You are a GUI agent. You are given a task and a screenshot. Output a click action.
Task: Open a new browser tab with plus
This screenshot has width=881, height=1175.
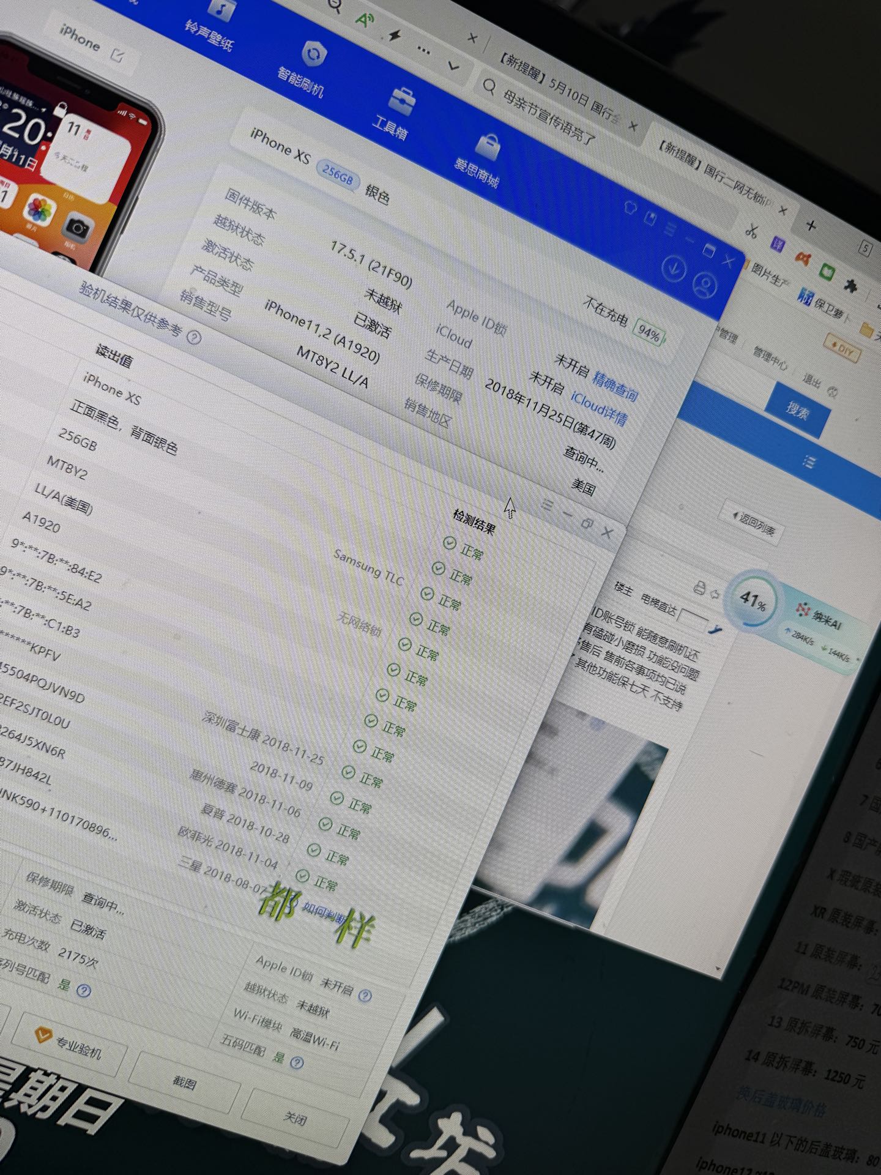[x=811, y=226]
